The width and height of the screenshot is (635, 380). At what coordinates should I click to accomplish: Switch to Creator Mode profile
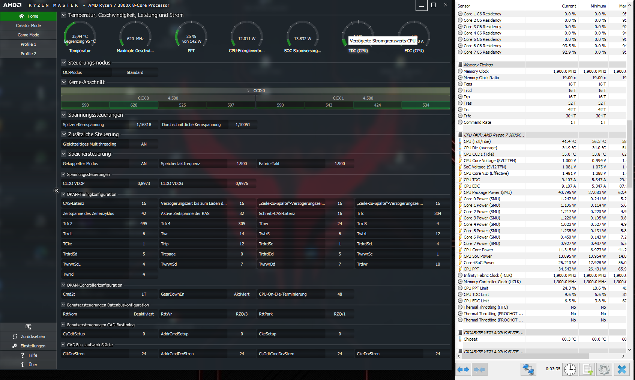click(29, 26)
